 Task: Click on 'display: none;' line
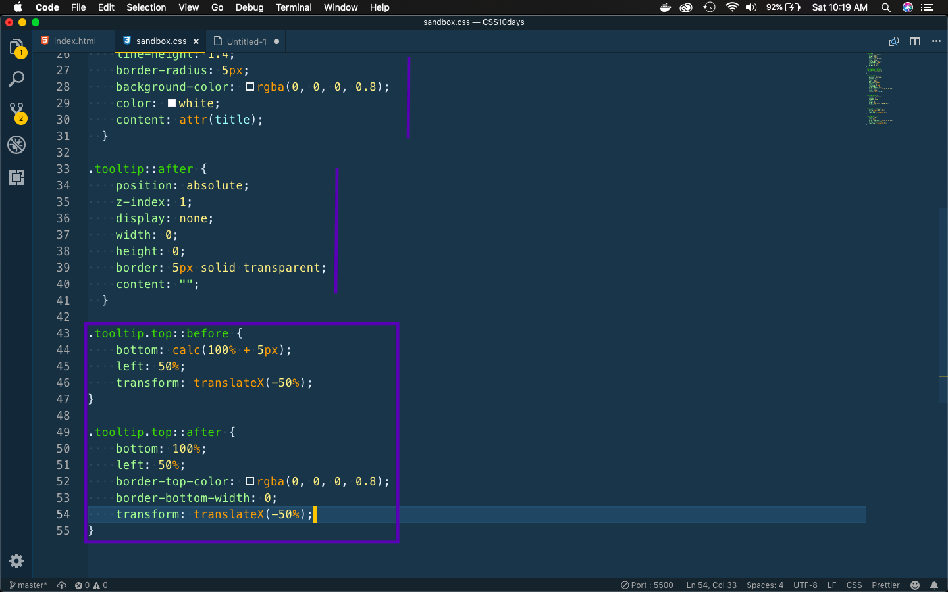[x=165, y=218]
